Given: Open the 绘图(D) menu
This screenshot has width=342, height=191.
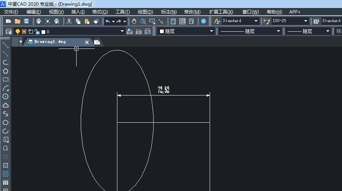Looking at the screenshot, I should (145, 12).
